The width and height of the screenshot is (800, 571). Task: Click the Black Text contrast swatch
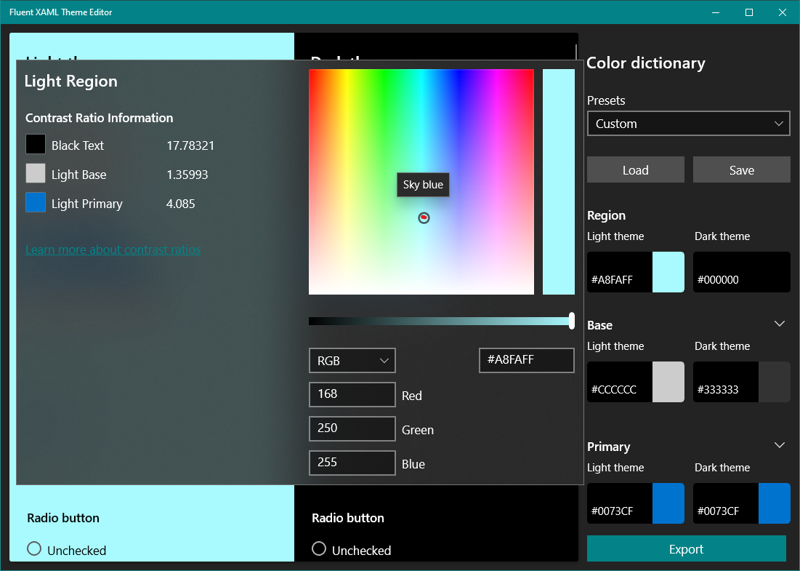(x=36, y=144)
